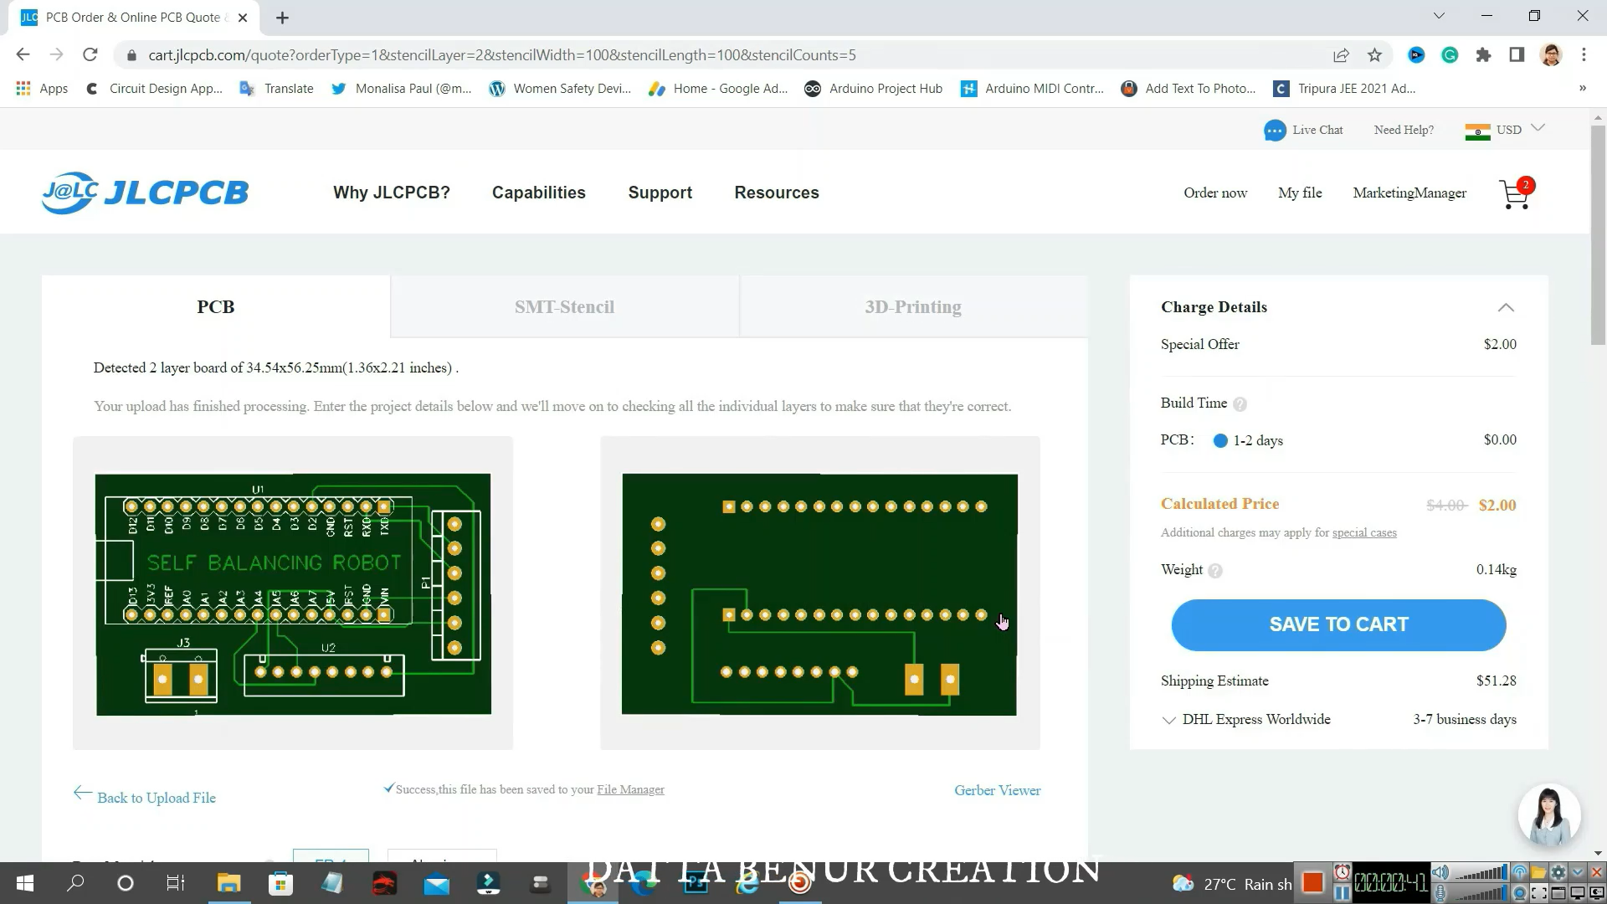
Task: Open the Capabilities menu
Action: [x=538, y=193]
